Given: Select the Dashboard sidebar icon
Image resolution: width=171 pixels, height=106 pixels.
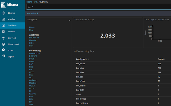Looking at the screenshot, I should point(3,25).
